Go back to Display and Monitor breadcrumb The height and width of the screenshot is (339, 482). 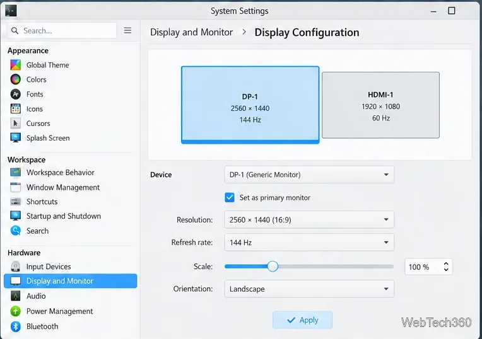pos(191,32)
